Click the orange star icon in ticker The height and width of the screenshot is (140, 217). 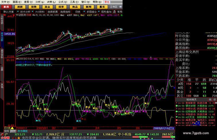click(19, 138)
